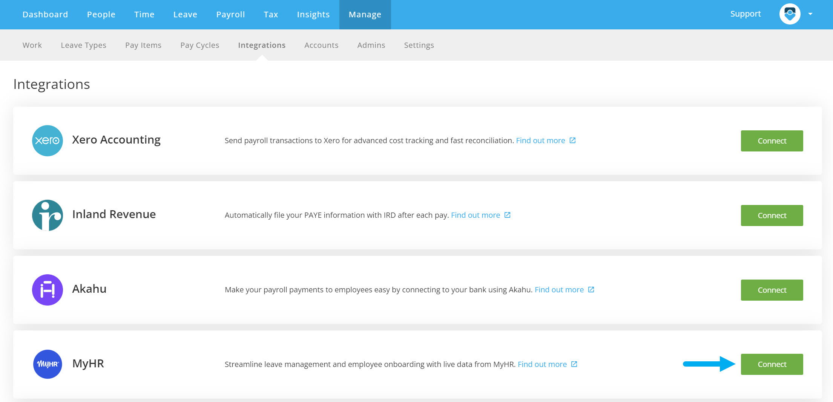
Task: Switch to the Admins tab
Action: (x=371, y=45)
